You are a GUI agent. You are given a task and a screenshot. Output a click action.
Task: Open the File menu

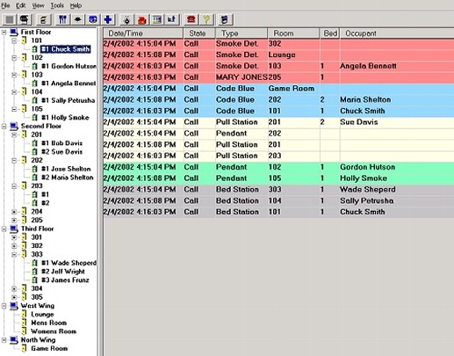[x=5, y=5]
